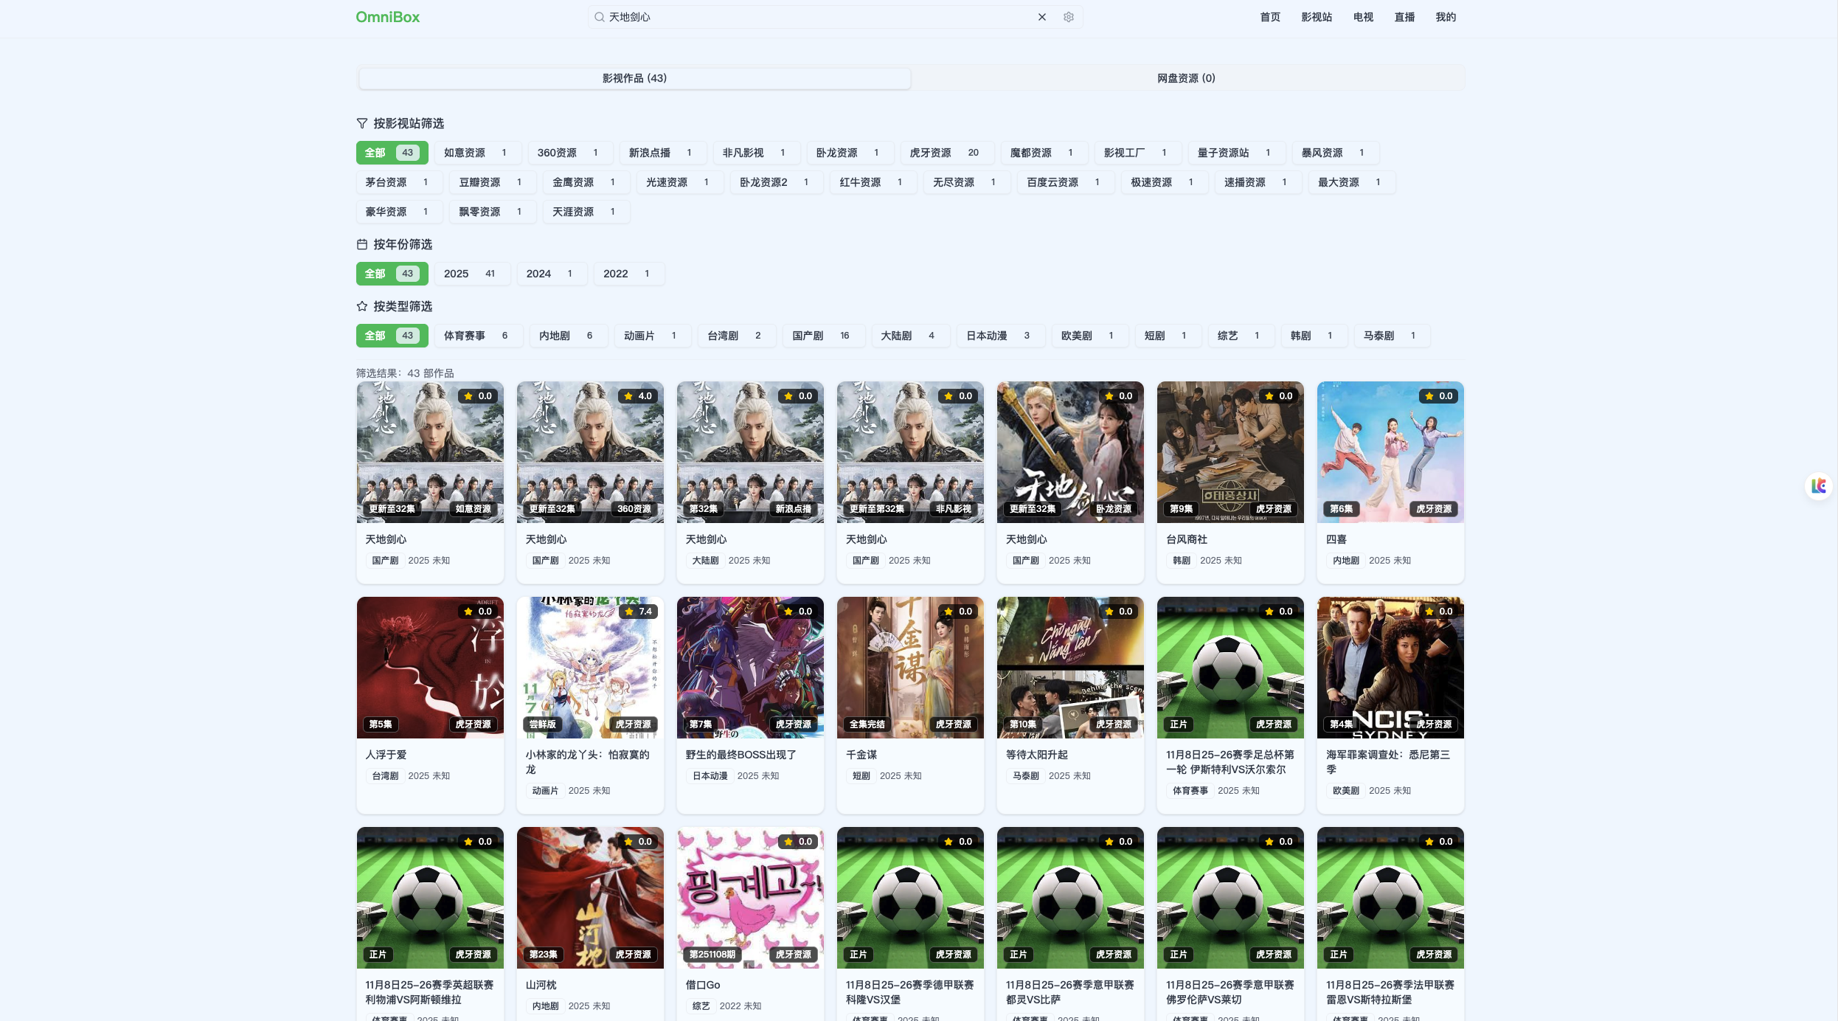This screenshot has height=1021, width=1838.
Task: Click the floating widget icon at right edge
Action: [1819, 486]
